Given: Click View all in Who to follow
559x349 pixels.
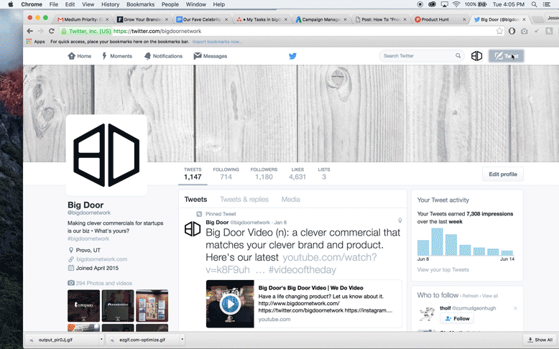Looking at the screenshot, I should coord(490,296).
